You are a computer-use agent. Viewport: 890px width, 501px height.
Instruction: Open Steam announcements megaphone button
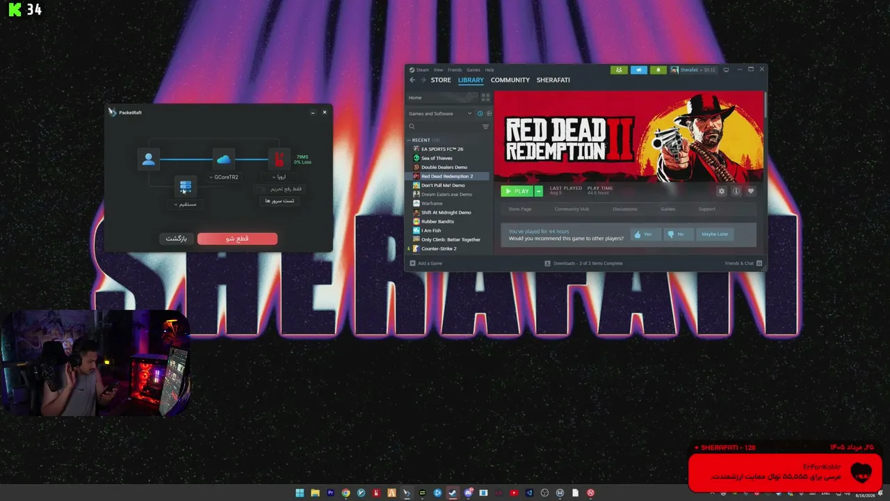point(638,70)
